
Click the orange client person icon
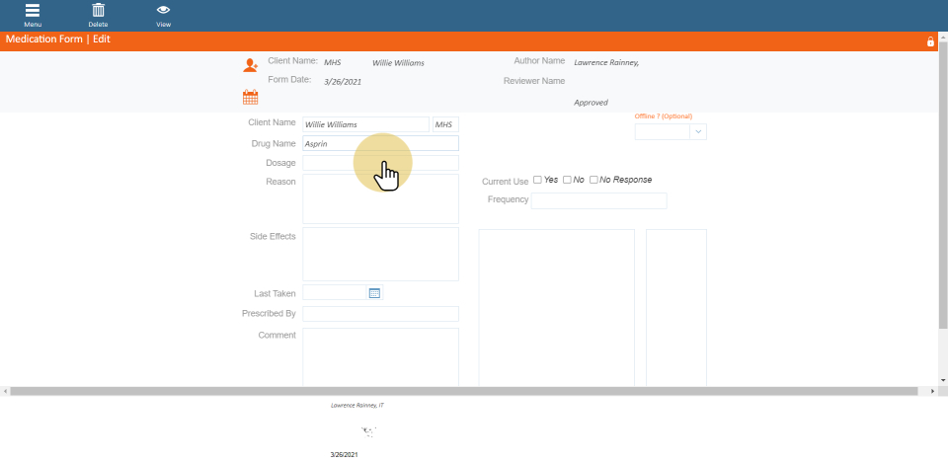(250, 65)
